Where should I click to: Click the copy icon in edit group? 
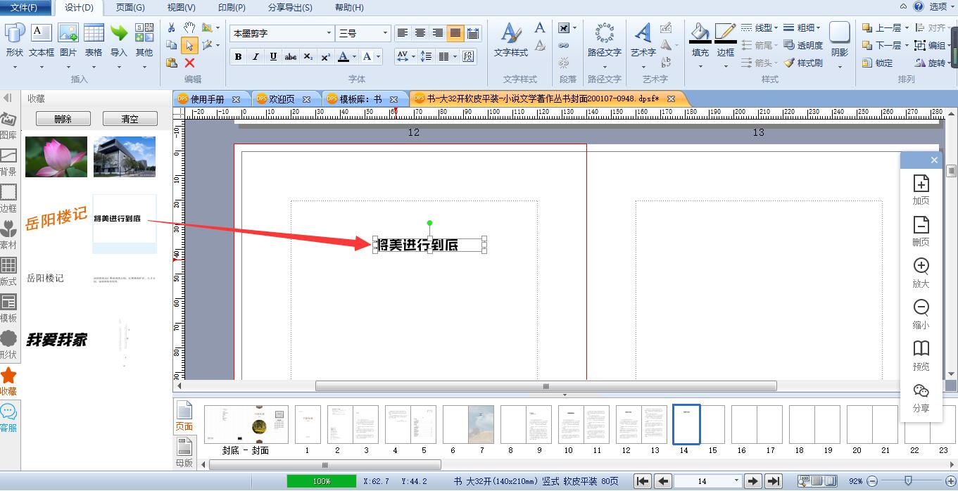[x=172, y=45]
